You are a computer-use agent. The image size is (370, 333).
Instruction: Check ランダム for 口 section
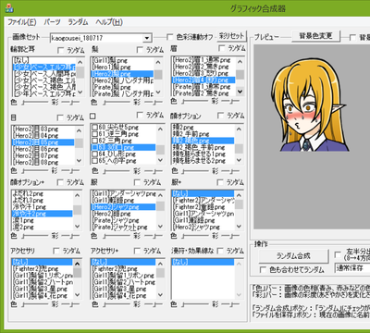tap(140, 115)
